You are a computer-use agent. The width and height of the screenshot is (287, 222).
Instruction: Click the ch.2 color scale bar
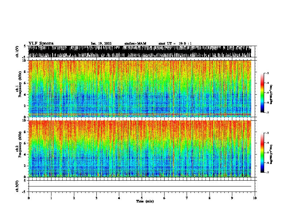(262, 153)
